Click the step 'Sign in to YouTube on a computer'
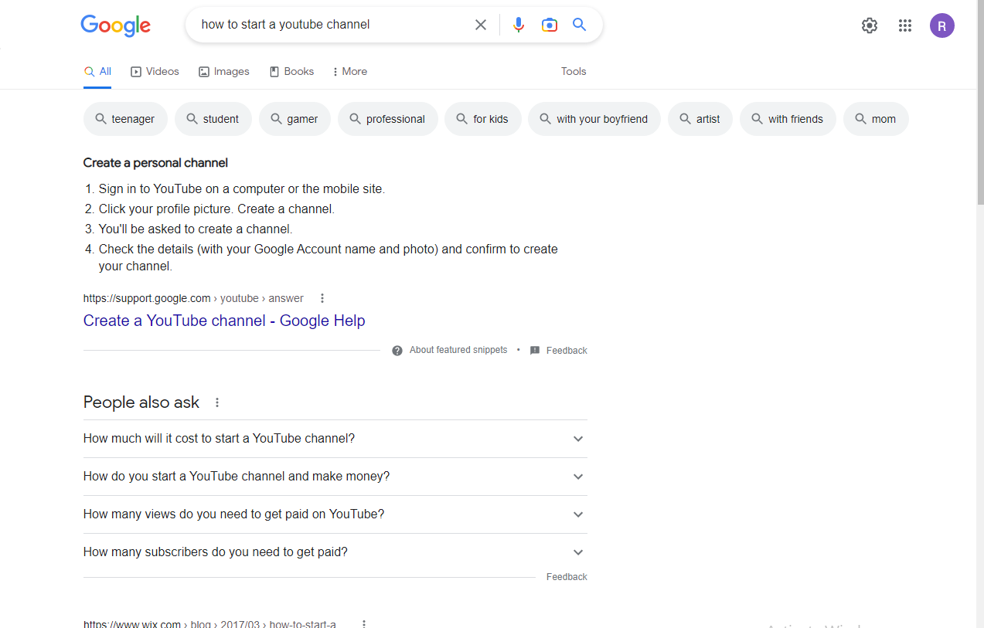984x628 pixels. click(242, 189)
